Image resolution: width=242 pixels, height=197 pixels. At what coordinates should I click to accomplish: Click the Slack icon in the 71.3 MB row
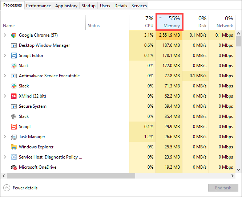pos(14,86)
